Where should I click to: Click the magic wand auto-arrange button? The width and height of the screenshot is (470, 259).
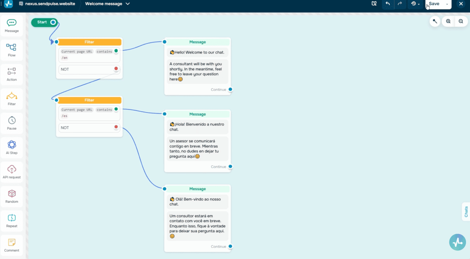pos(435,21)
